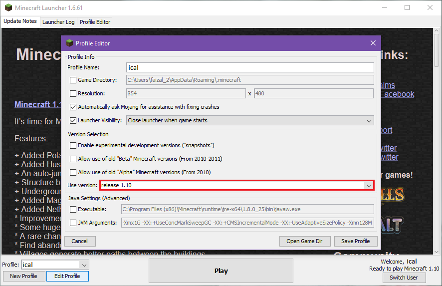This screenshot has height=286, width=442.
Task: Enable the JVM Arguments checkbox
Action: point(73,223)
